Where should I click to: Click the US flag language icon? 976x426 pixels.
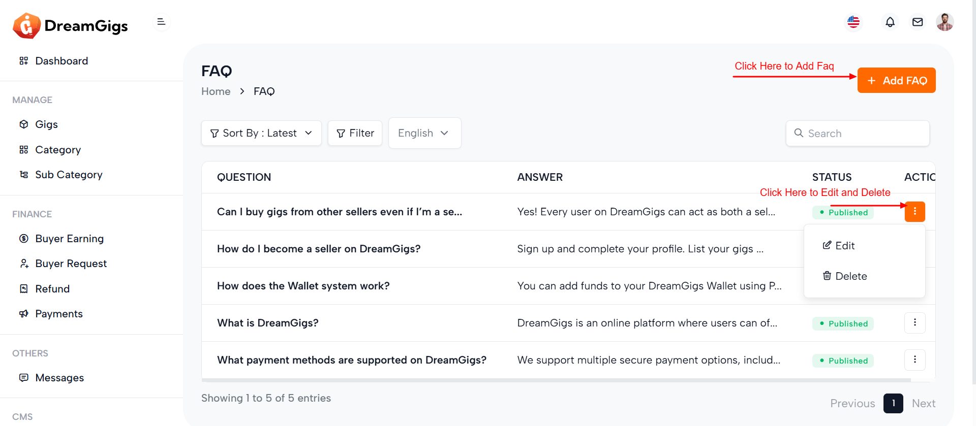click(x=853, y=22)
